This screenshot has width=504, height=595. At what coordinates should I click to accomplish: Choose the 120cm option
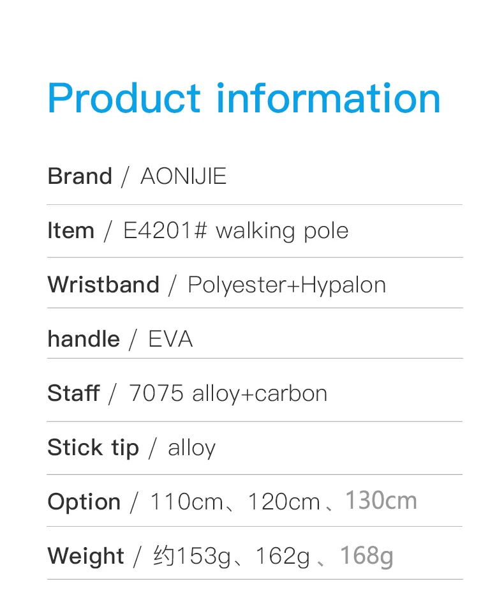click(x=283, y=502)
